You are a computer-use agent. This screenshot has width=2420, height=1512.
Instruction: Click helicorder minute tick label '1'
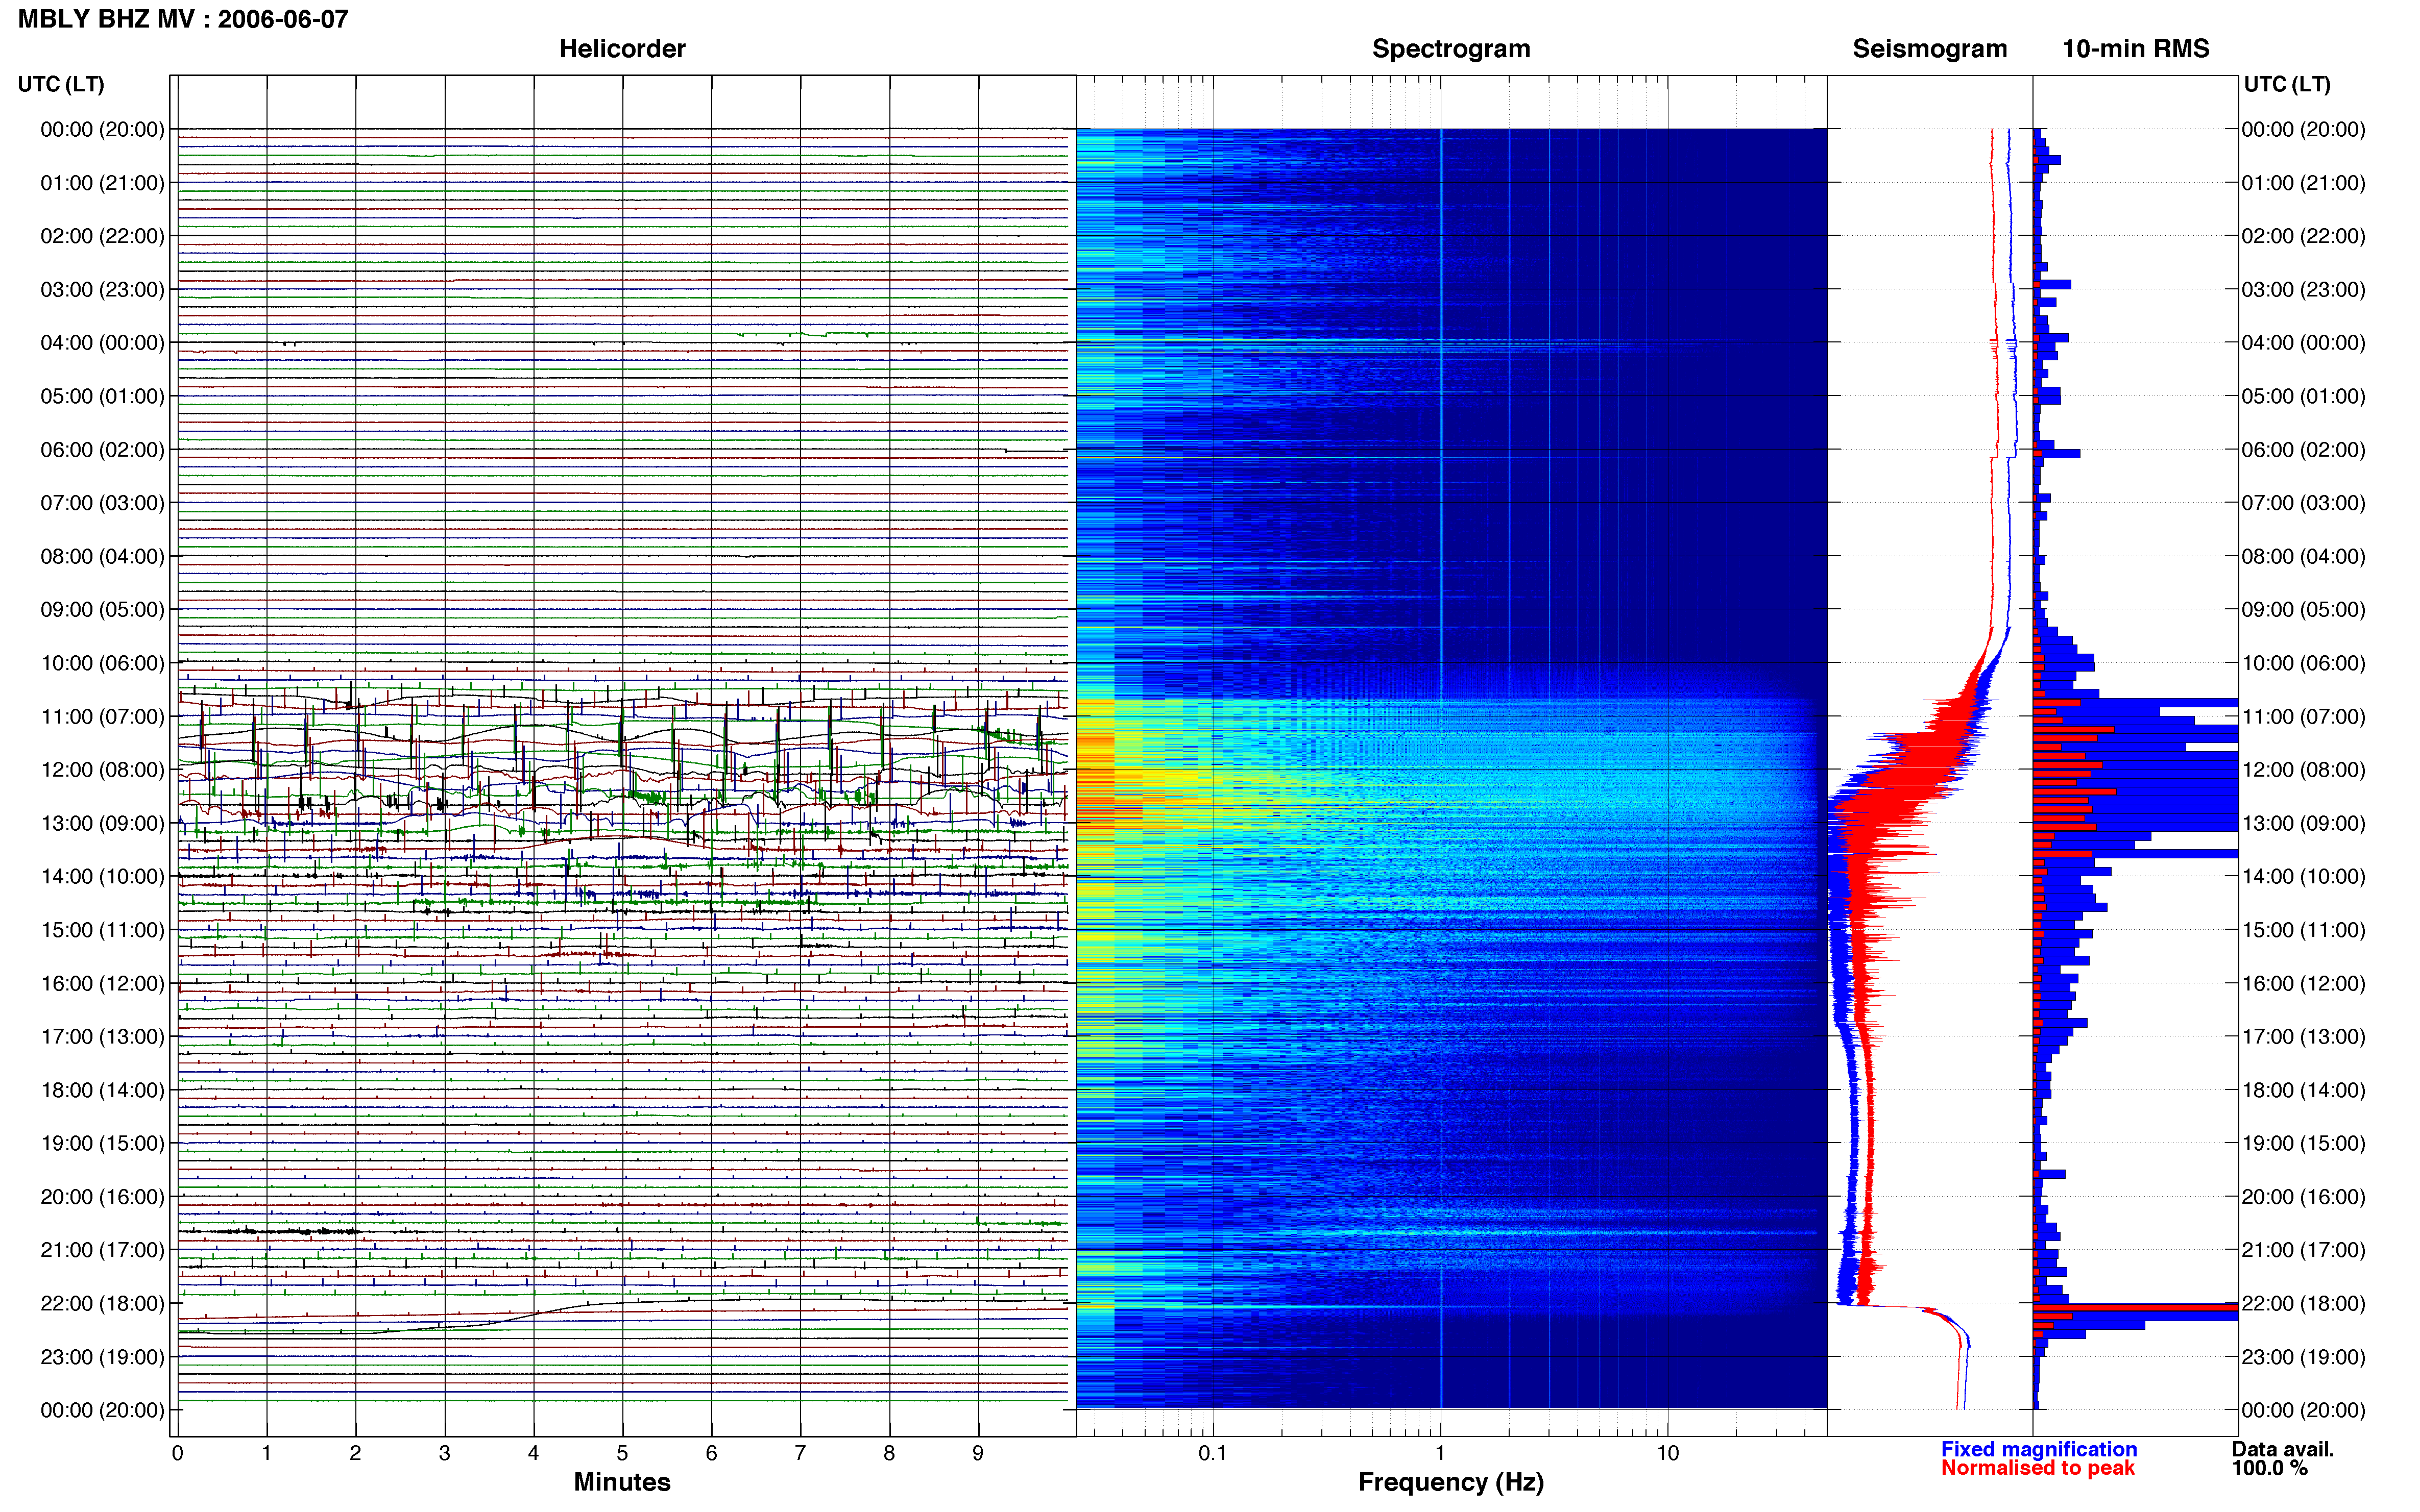point(266,1453)
